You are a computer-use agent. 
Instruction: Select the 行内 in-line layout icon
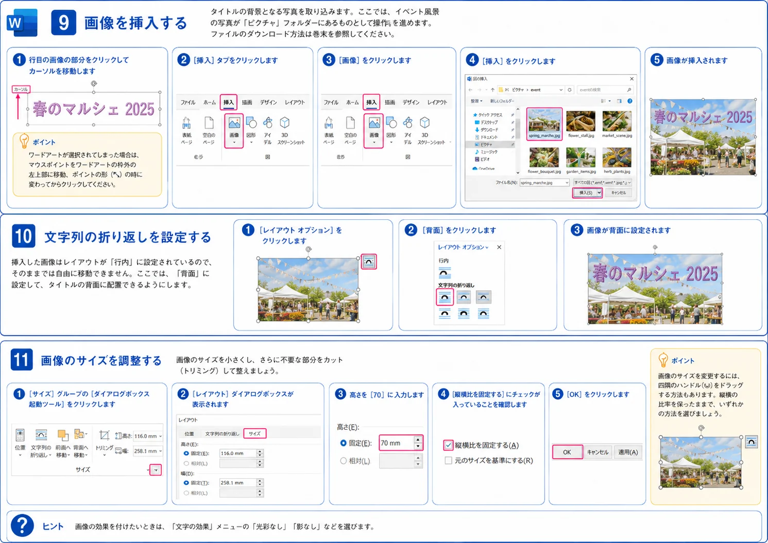click(445, 272)
